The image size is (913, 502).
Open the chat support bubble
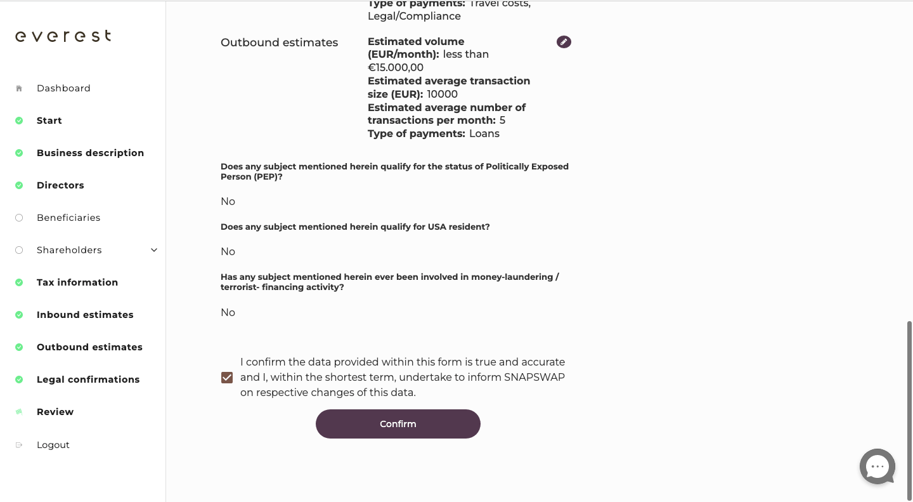[x=877, y=466]
